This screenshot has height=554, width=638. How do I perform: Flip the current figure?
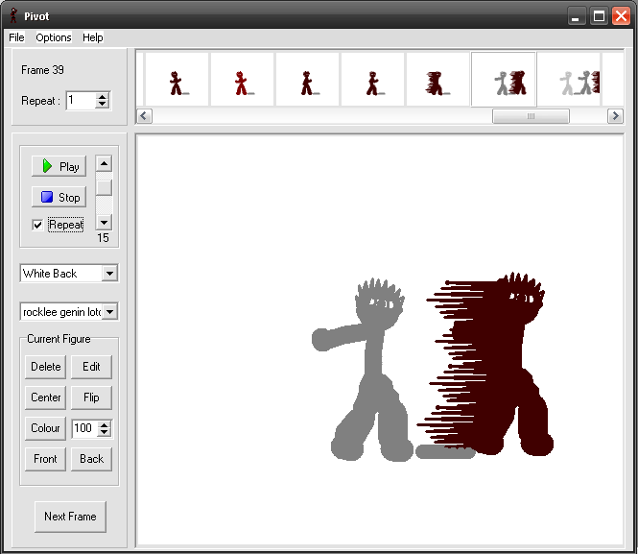pos(91,397)
